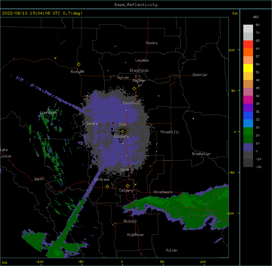The width and height of the screenshot is (272, 266).
Task: Select the violet 36-39 dBZ legend swatch
Action: pos(248,108)
